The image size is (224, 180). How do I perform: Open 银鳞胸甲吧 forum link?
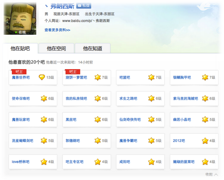coord(182,77)
